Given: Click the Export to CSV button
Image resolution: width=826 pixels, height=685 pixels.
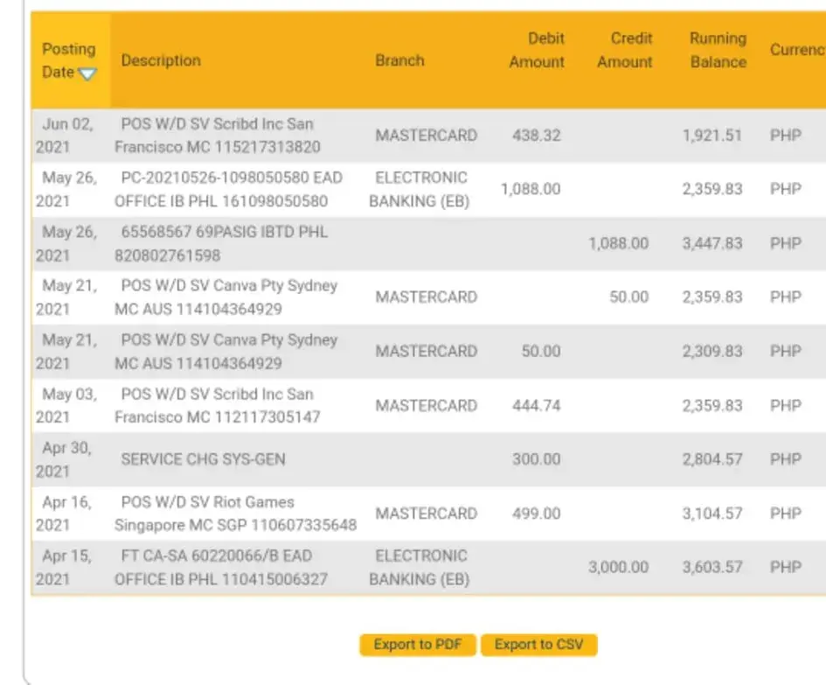Looking at the screenshot, I should tap(538, 645).
